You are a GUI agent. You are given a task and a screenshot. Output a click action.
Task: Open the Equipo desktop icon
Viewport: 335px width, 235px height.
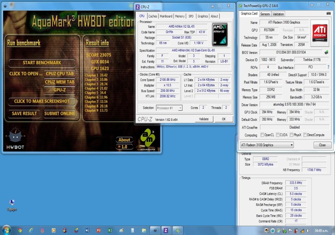[x=12, y=205]
